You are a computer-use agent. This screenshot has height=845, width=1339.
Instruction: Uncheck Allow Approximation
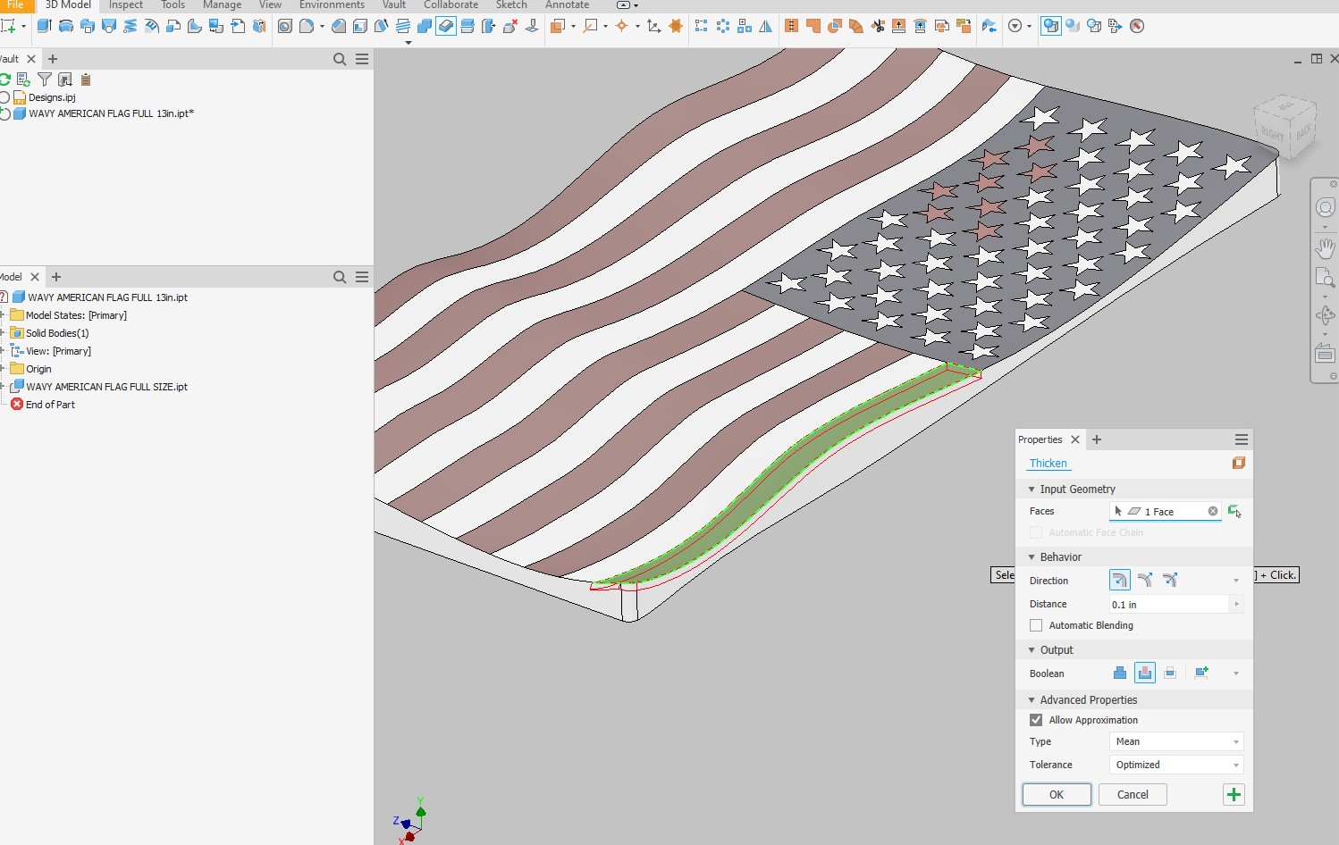pyautogui.click(x=1036, y=720)
